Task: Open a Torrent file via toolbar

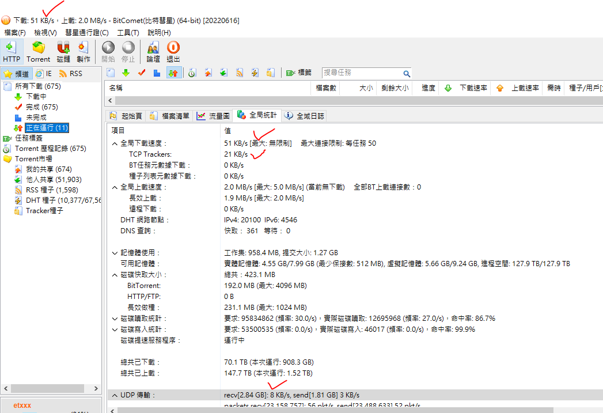Action: [39, 52]
